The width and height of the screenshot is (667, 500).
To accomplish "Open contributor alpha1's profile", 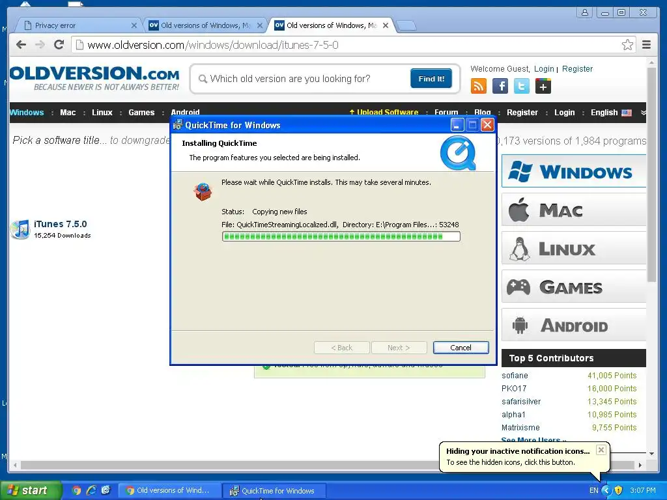I will pos(513,415).
